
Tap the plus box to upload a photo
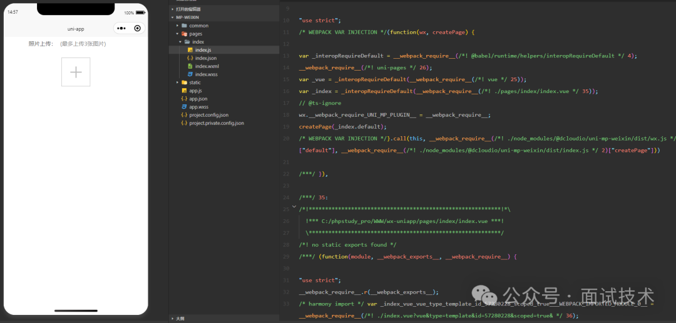[x=76, y=72]
